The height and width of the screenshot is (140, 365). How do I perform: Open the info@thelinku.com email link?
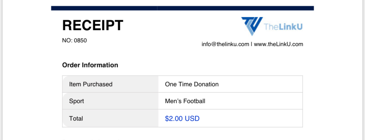(225, 44)
